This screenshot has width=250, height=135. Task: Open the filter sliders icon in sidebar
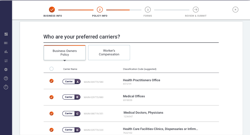point(6,61)
